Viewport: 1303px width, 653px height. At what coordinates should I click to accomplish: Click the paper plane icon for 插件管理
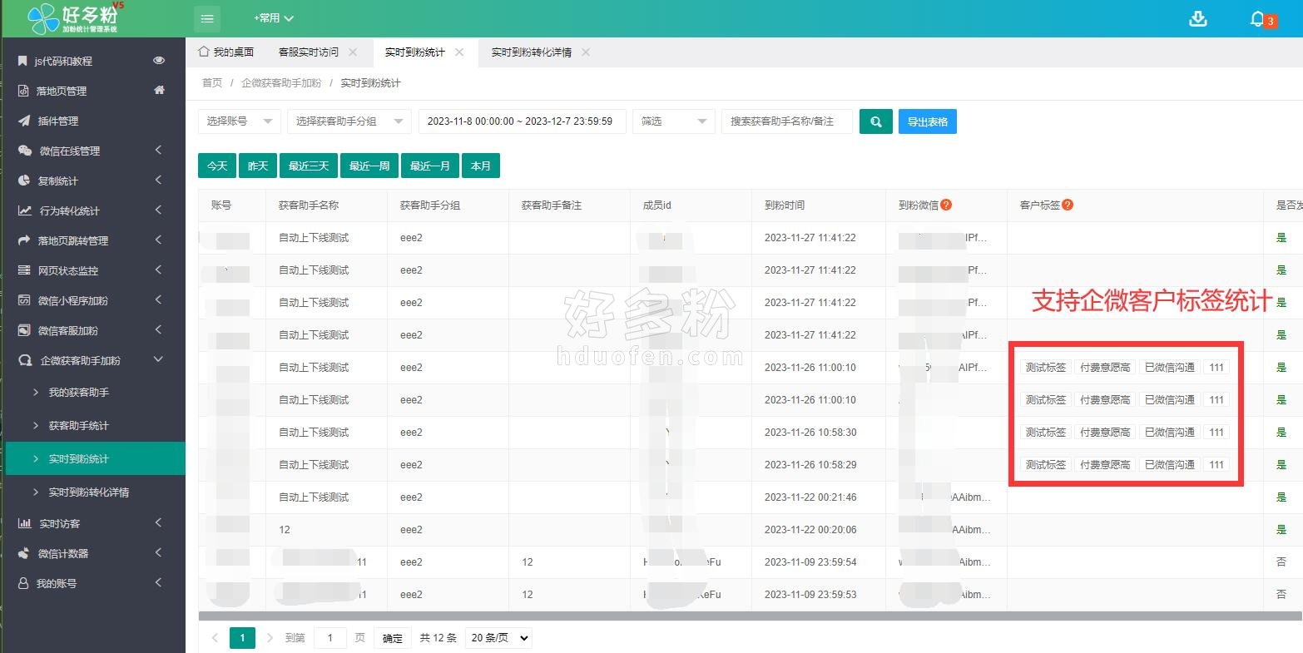pos(23,121)
